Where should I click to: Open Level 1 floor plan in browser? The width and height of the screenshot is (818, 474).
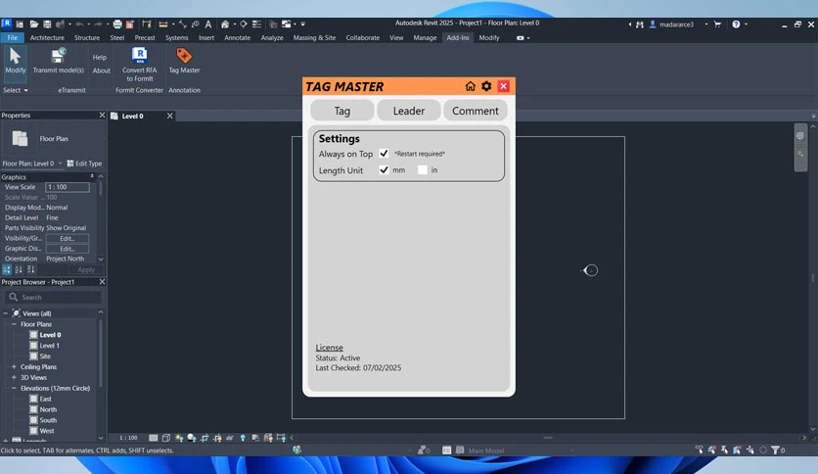pyautogui.click(x=50, y=346)
